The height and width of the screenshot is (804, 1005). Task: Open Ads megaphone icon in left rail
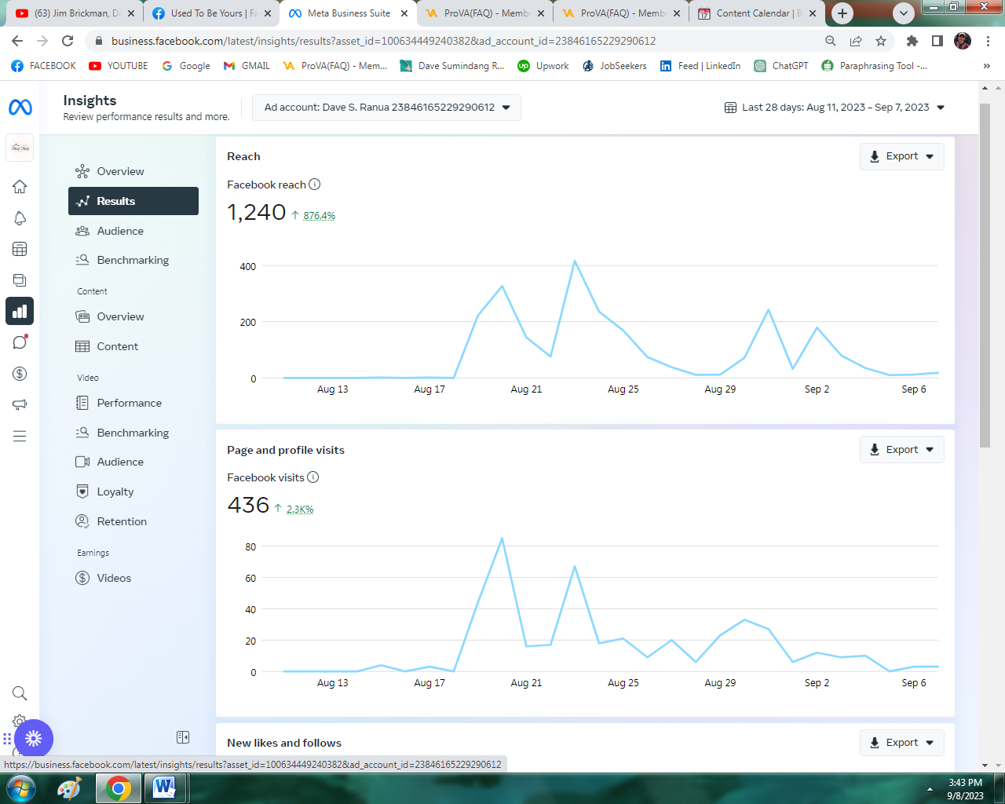[20, 404]
